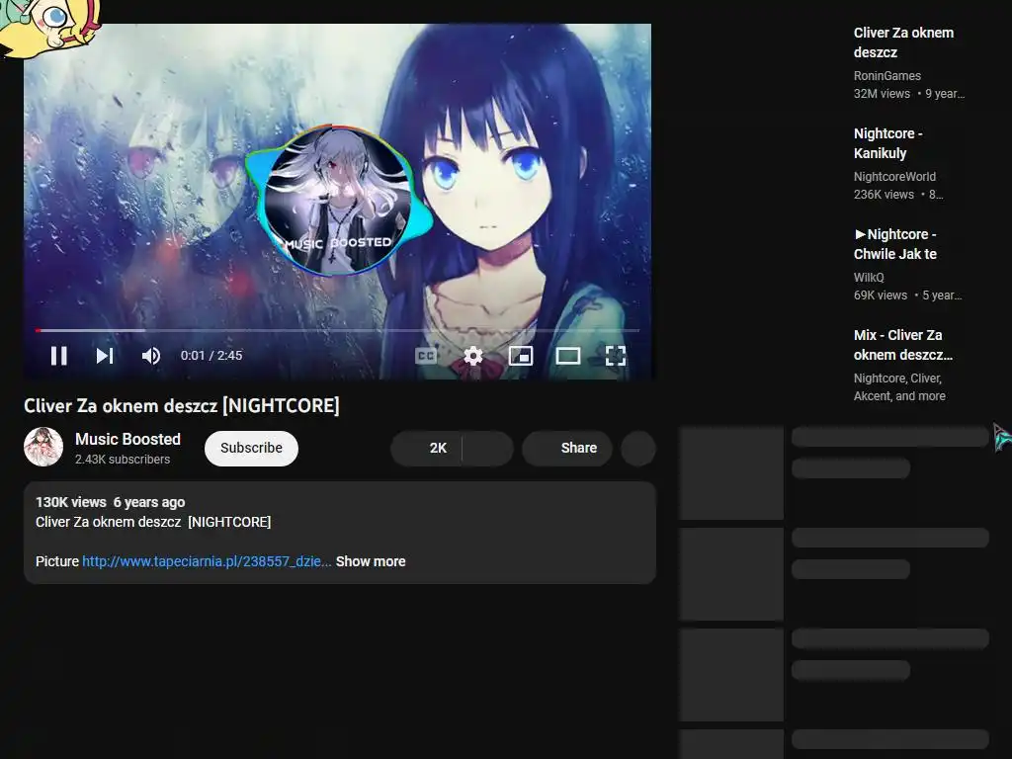Click the 0:01 / 2:45 time display
This screenshot has width=1012, height=759.
pyautogui.click(x=211, y=356)
